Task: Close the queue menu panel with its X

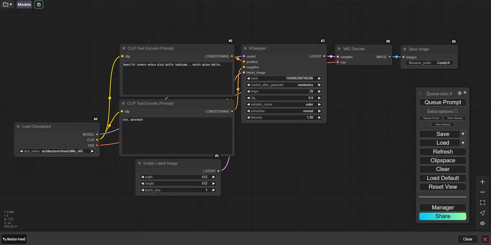Action: [465, 93]
